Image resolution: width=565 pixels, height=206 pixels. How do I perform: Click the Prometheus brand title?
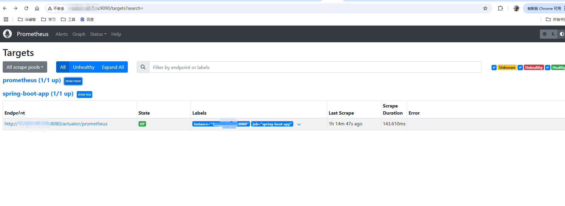[33, 34]
